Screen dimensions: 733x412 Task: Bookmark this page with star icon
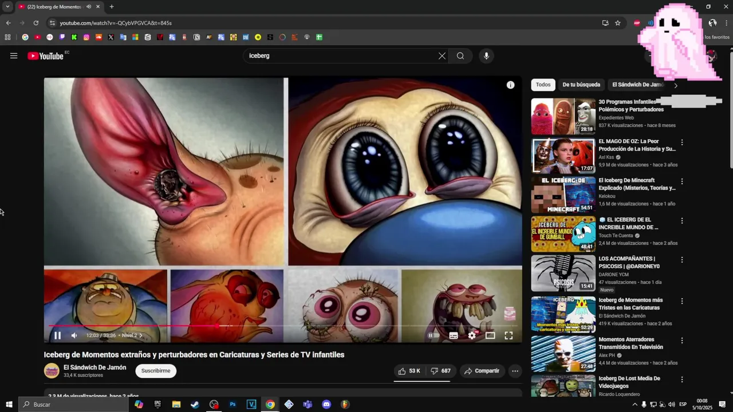click(618, 23)
